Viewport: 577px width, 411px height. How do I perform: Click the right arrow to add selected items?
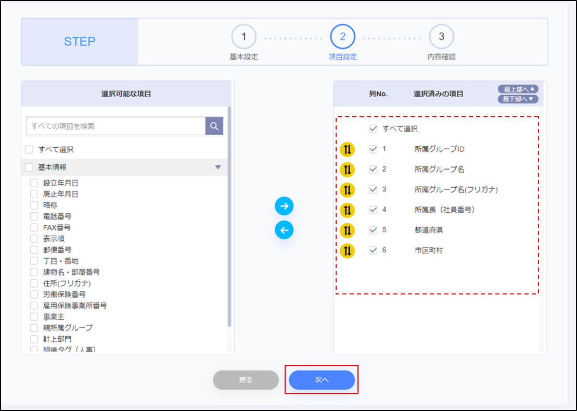pyautogui.click(x=284, y=206)
